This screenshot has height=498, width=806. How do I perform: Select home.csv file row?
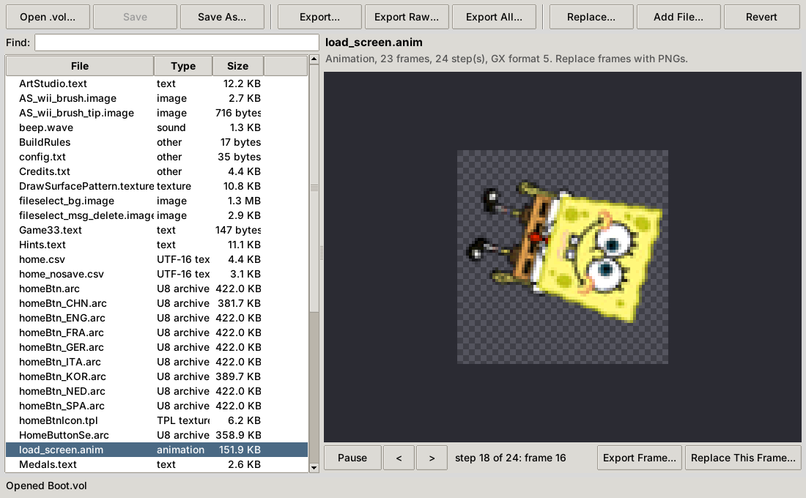pos(157,259)
